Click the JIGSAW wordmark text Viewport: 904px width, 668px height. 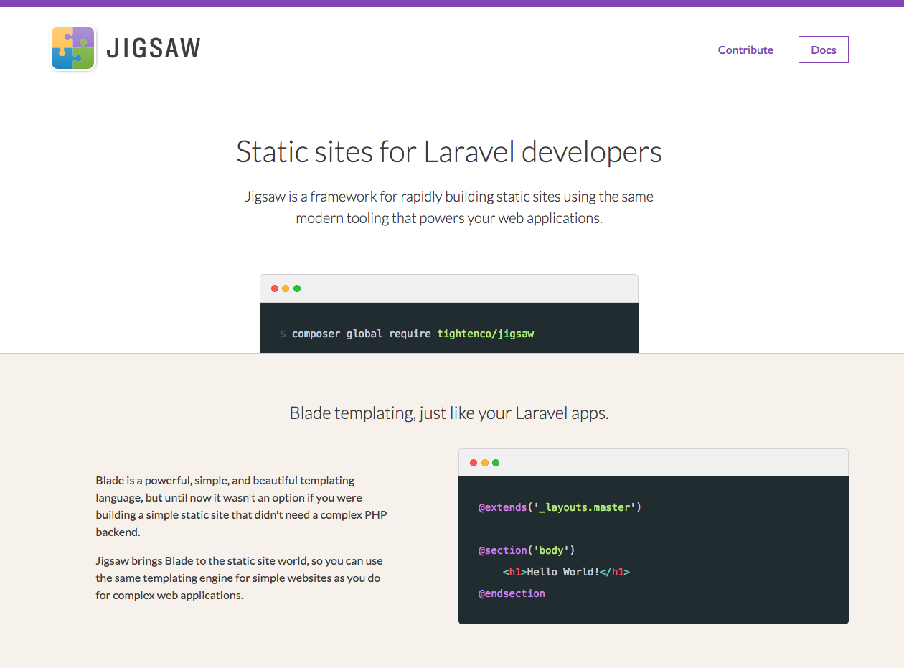coord(154,49)
